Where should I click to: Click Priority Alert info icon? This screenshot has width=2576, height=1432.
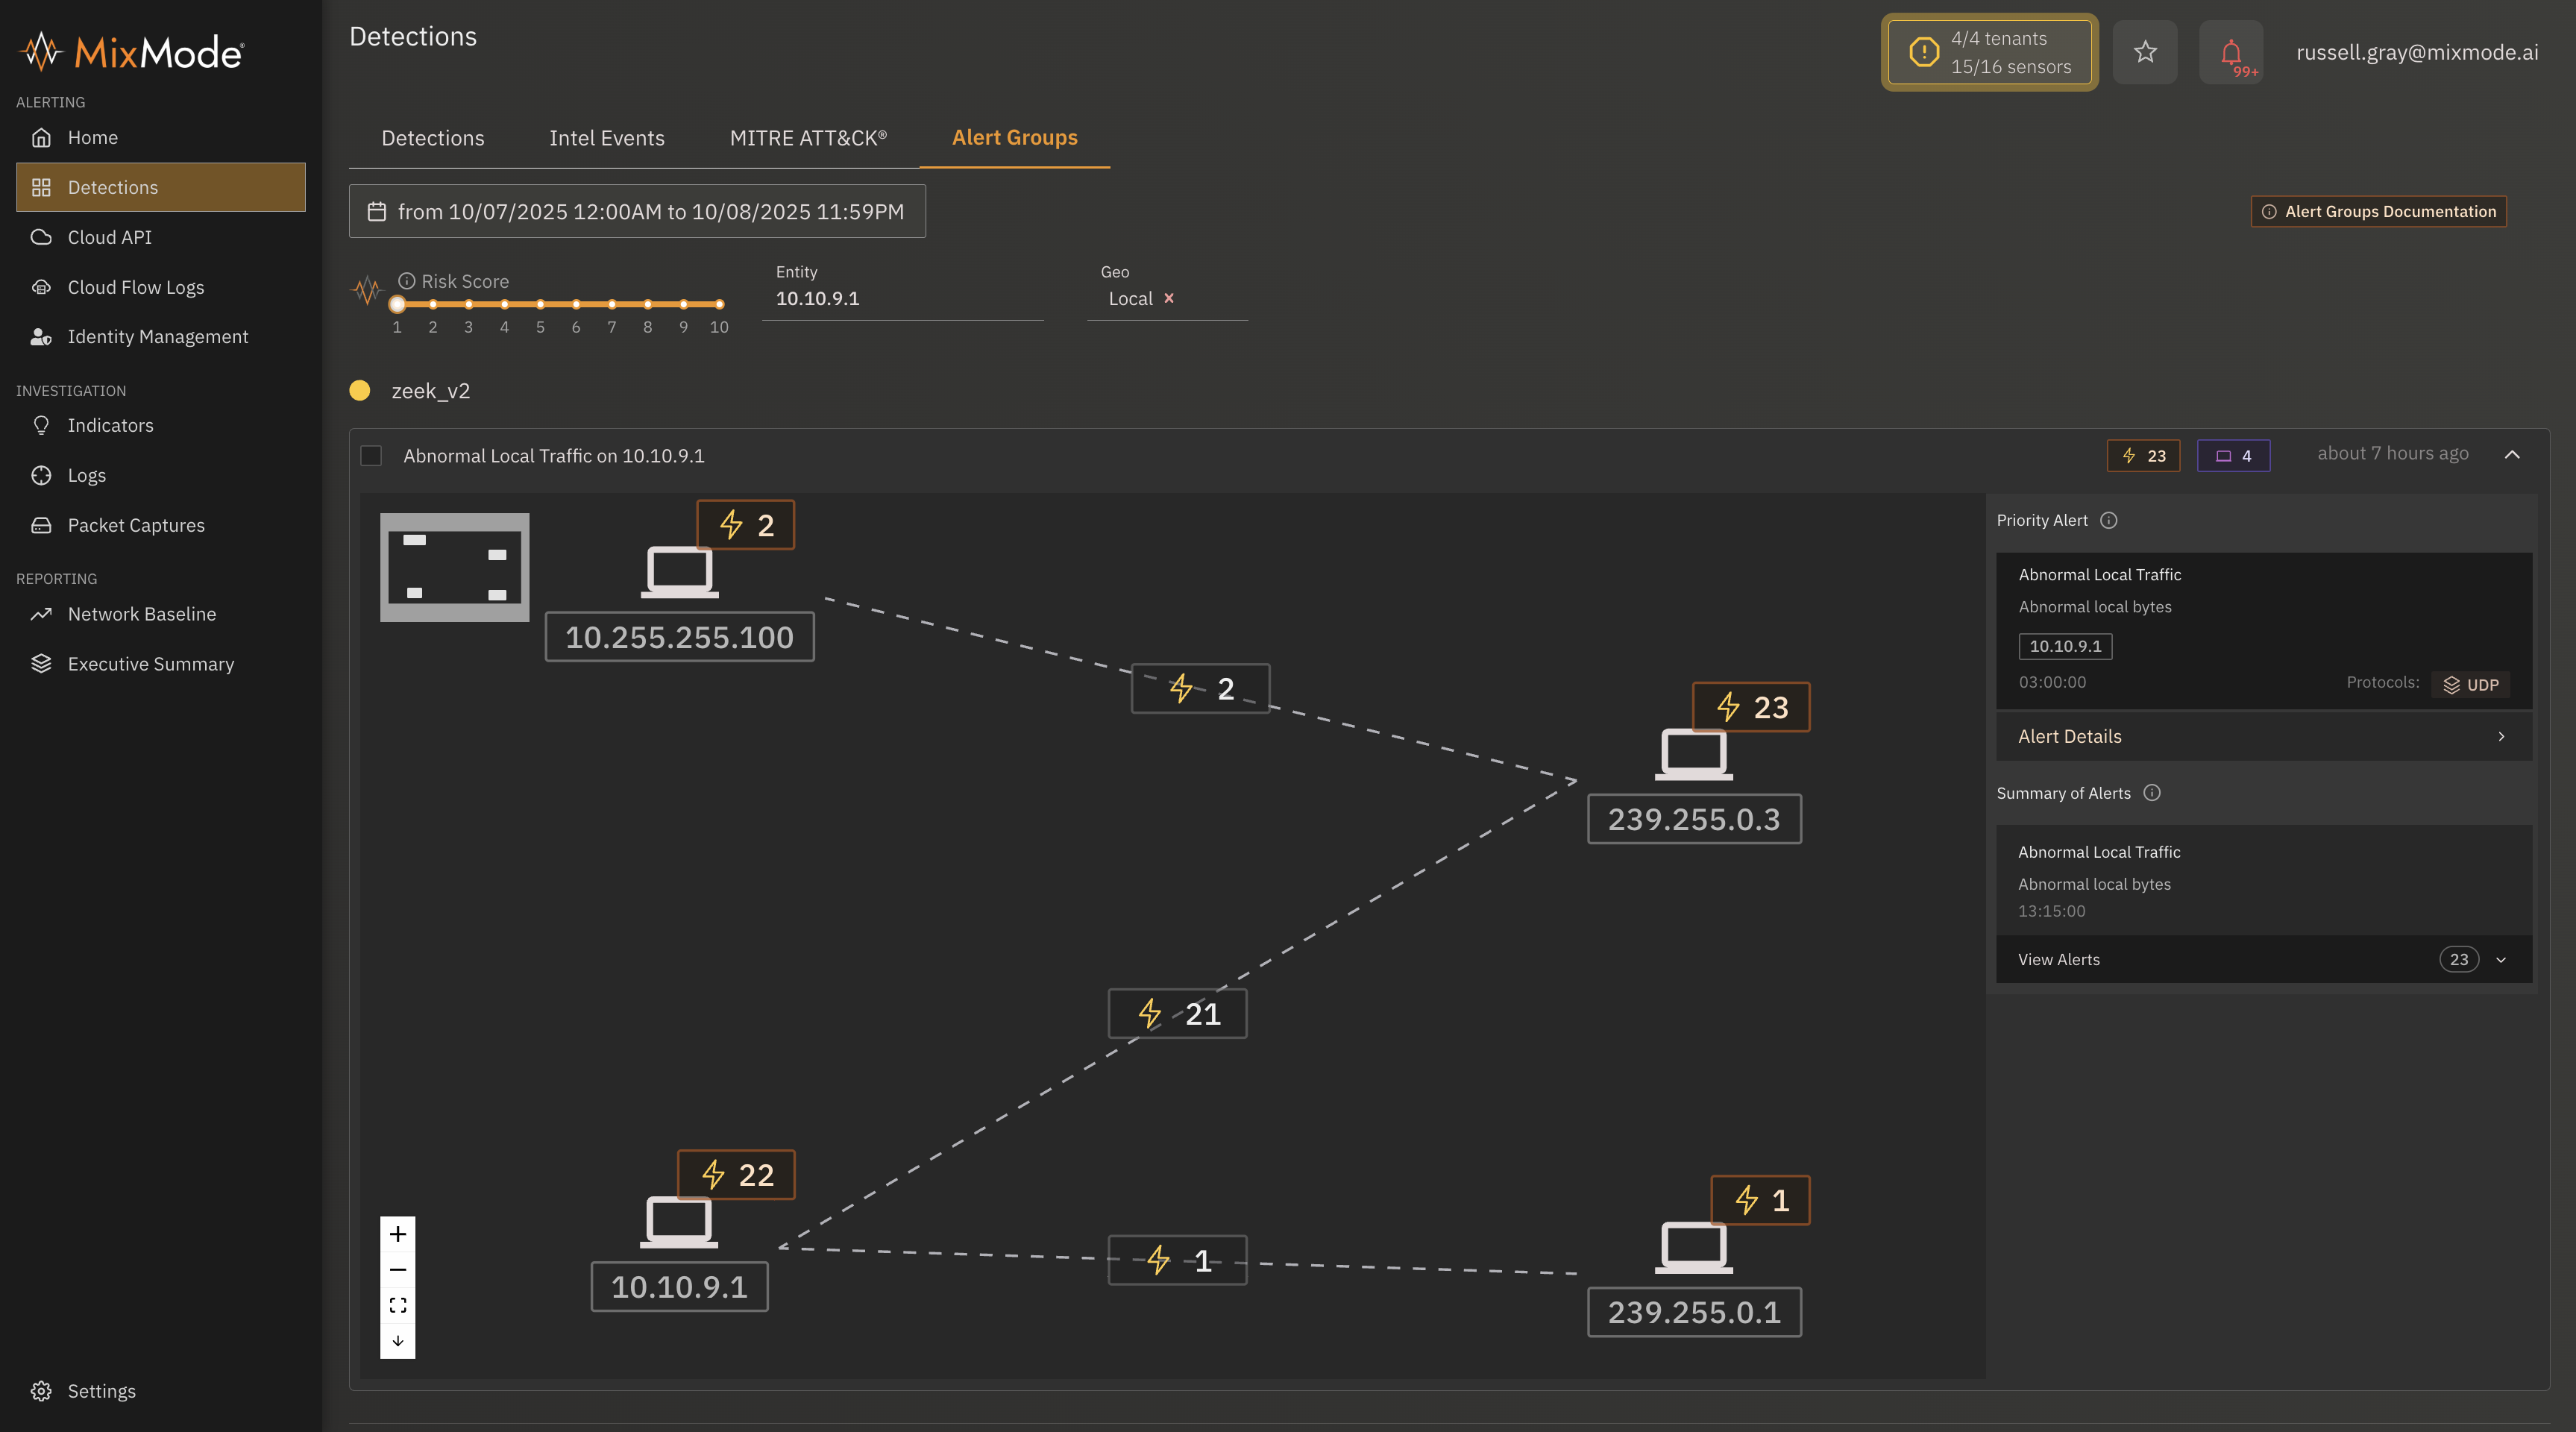click(x=2109, y=520)
